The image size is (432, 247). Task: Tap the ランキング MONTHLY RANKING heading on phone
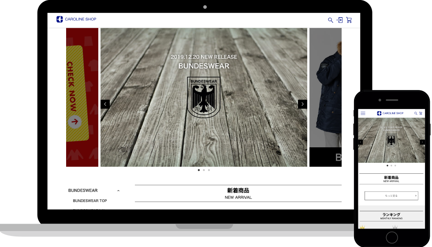click(x=391, y=216)
